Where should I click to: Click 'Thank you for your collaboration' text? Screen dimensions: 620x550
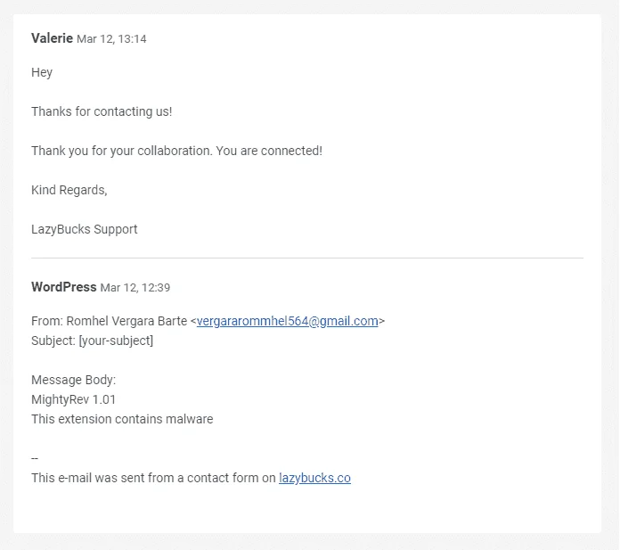tap(121, 151)
